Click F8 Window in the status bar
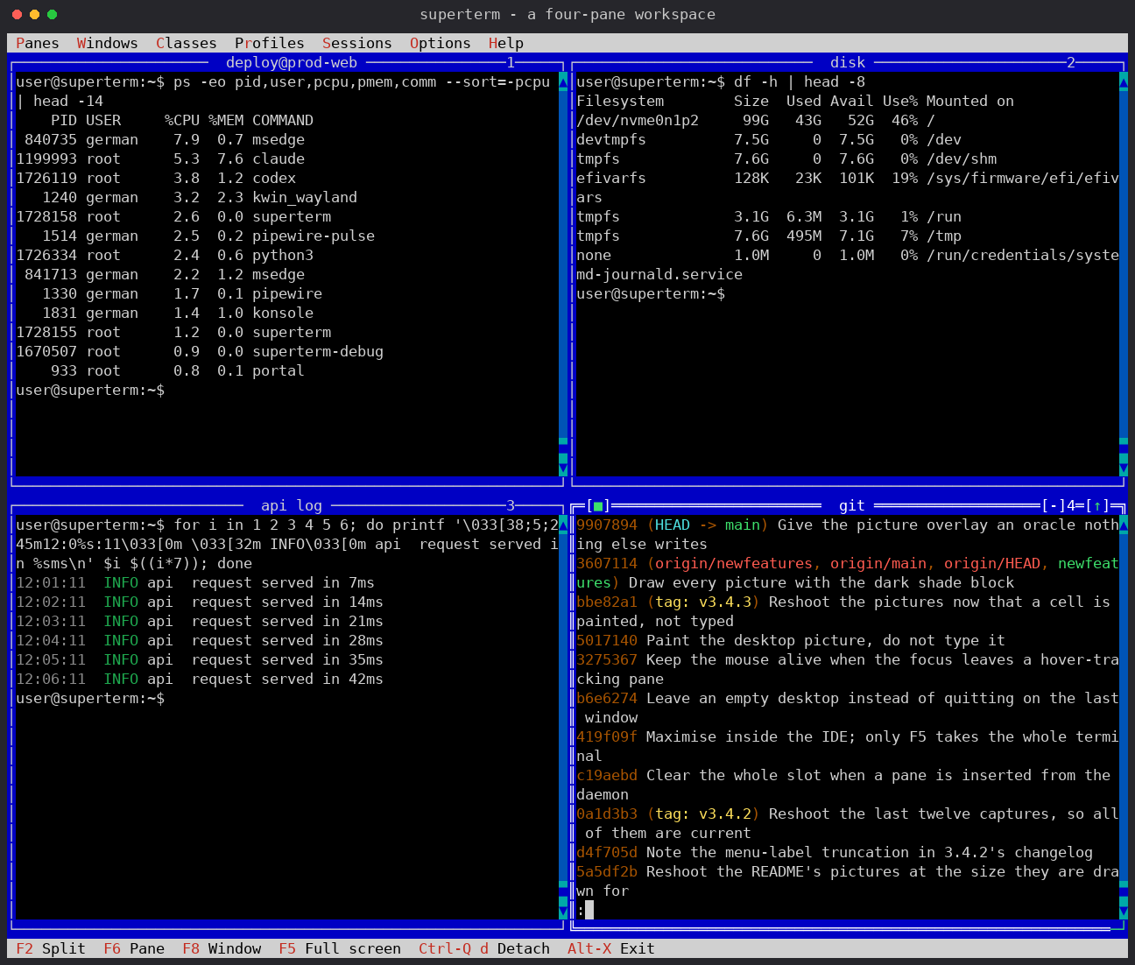 pyautogui.click(x=222, y=948)
